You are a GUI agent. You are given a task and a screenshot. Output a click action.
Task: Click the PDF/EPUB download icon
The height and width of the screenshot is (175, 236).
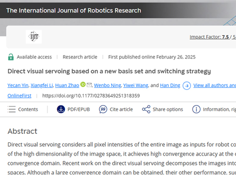pos(61,109)
